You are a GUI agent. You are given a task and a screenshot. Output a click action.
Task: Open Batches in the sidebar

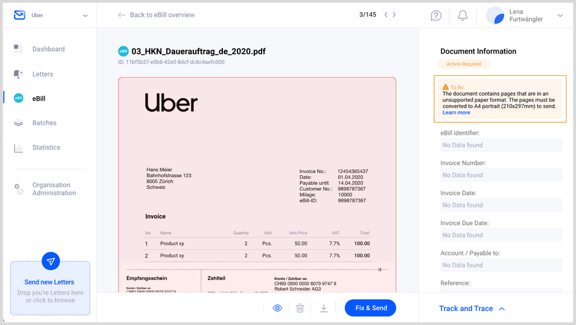click(44, 123)
